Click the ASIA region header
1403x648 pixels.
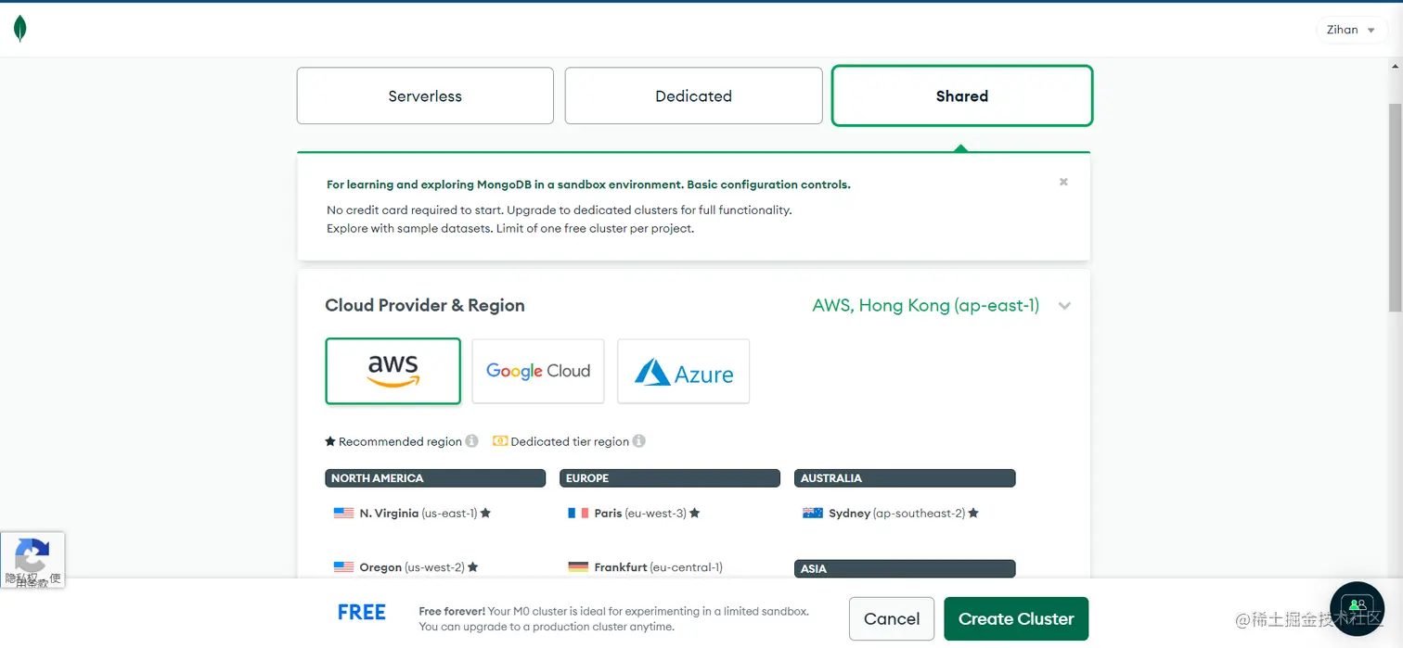tap(905, 568)
